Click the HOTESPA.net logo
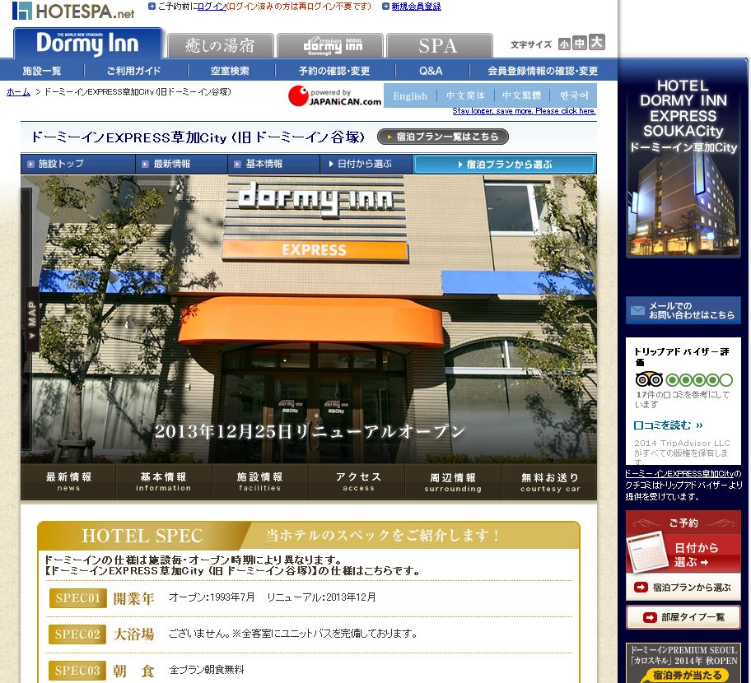 [73, 11]
